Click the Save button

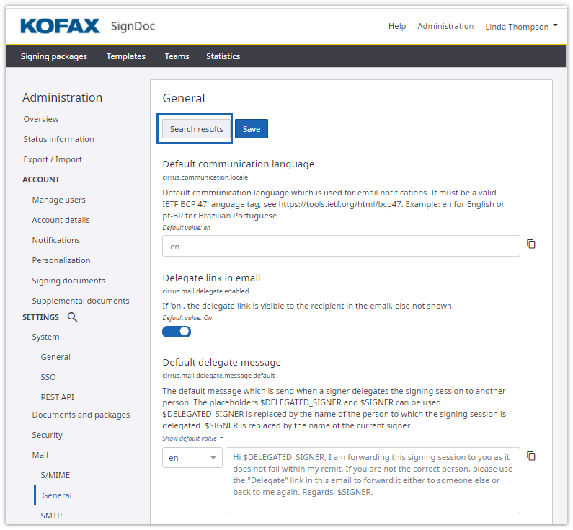[x=252, y=129]
